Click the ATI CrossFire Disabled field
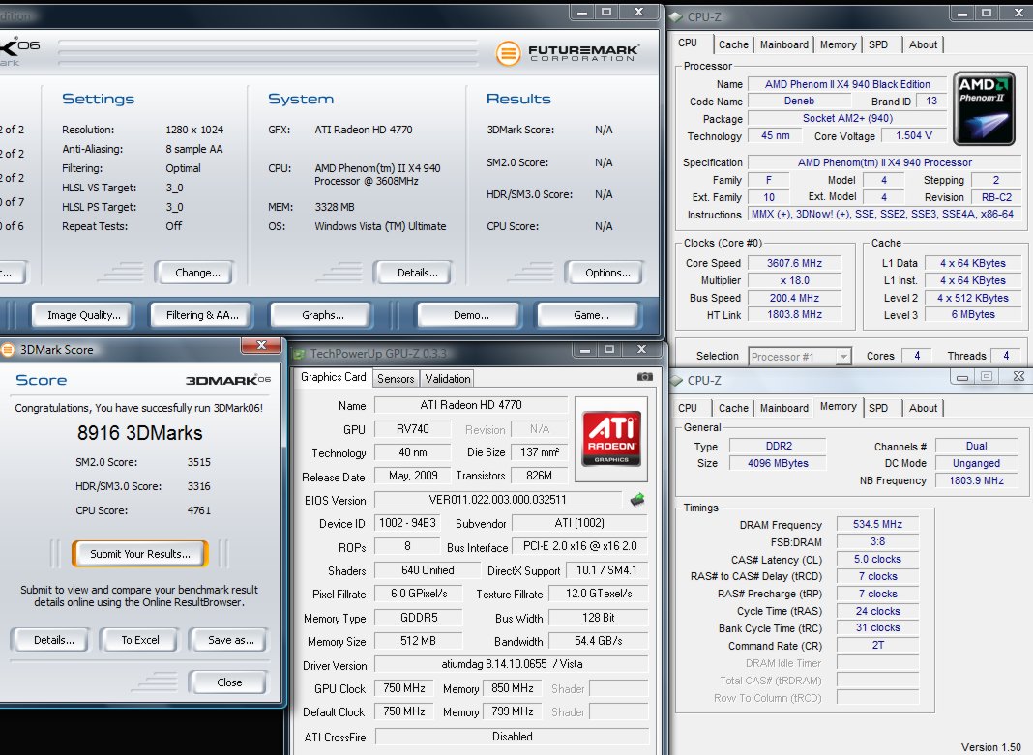Image resolution: width=1033 pixels, height=755 pixels. point(512,737)
